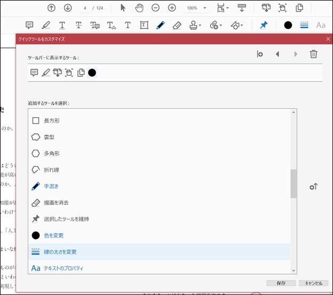The height and width of the screenshot is (295, 333).
Task: Click the tool list scrollbar up arrow
Action: pyautogui.click(x=294, y=112)
